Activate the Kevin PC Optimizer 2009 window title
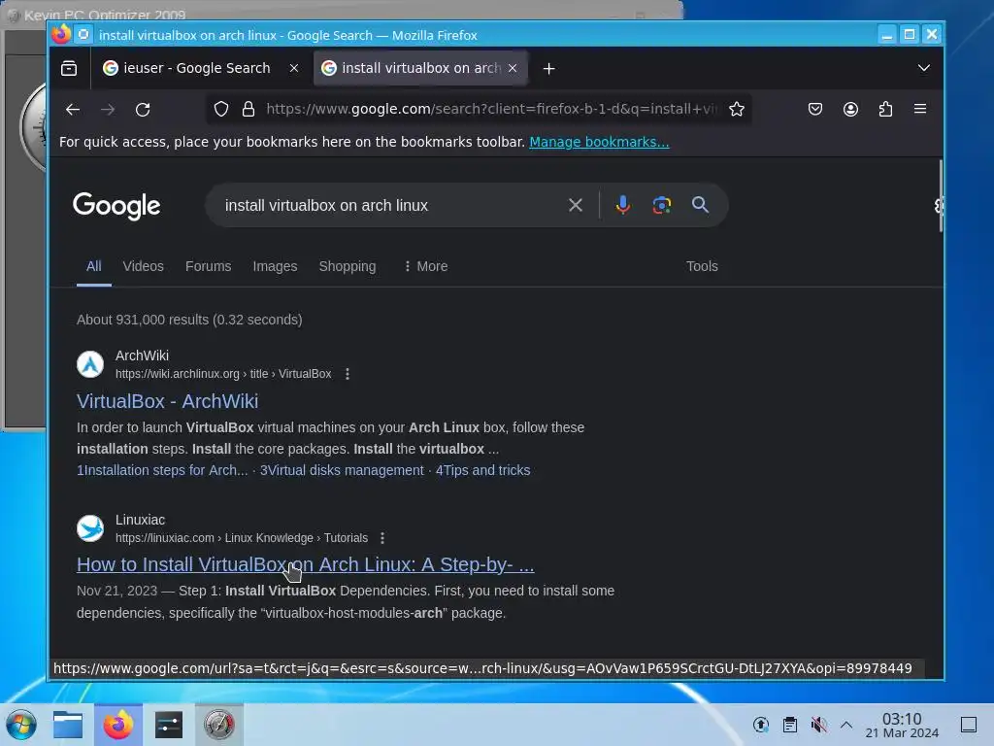The image size is (994, 746). click(x=105, y=15)
